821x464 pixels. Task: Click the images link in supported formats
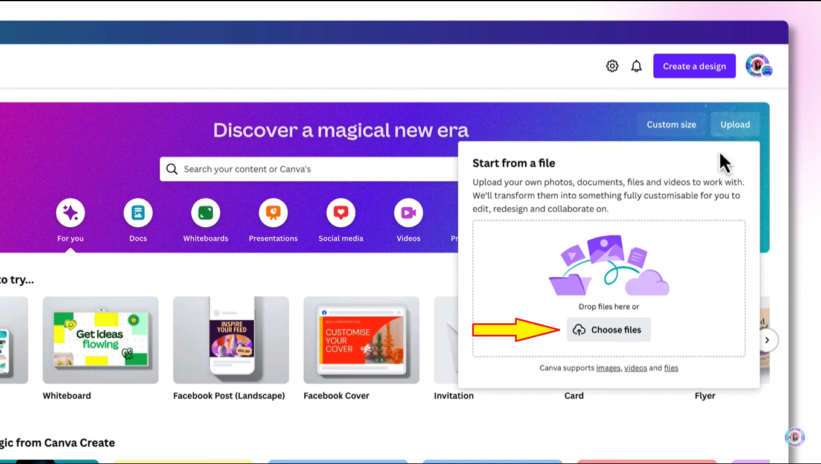point(608,367)
